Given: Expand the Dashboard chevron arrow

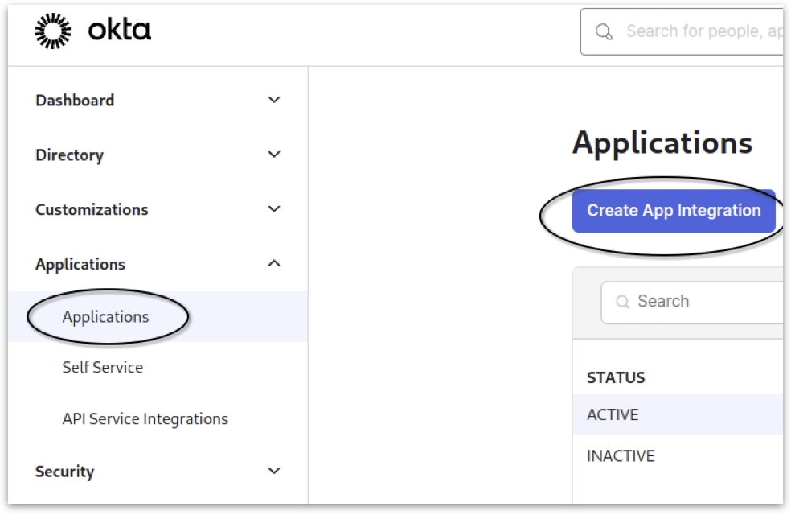Looking at the screenshot, I should pyautogui.click(x=274, y=100).
